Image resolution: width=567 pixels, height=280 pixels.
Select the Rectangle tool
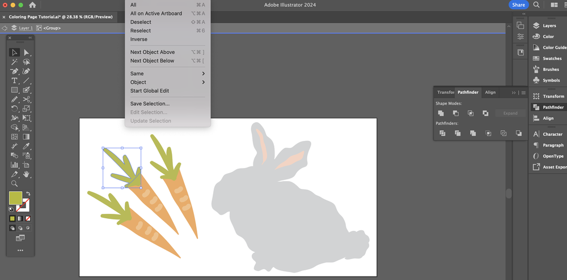(15, 90)
